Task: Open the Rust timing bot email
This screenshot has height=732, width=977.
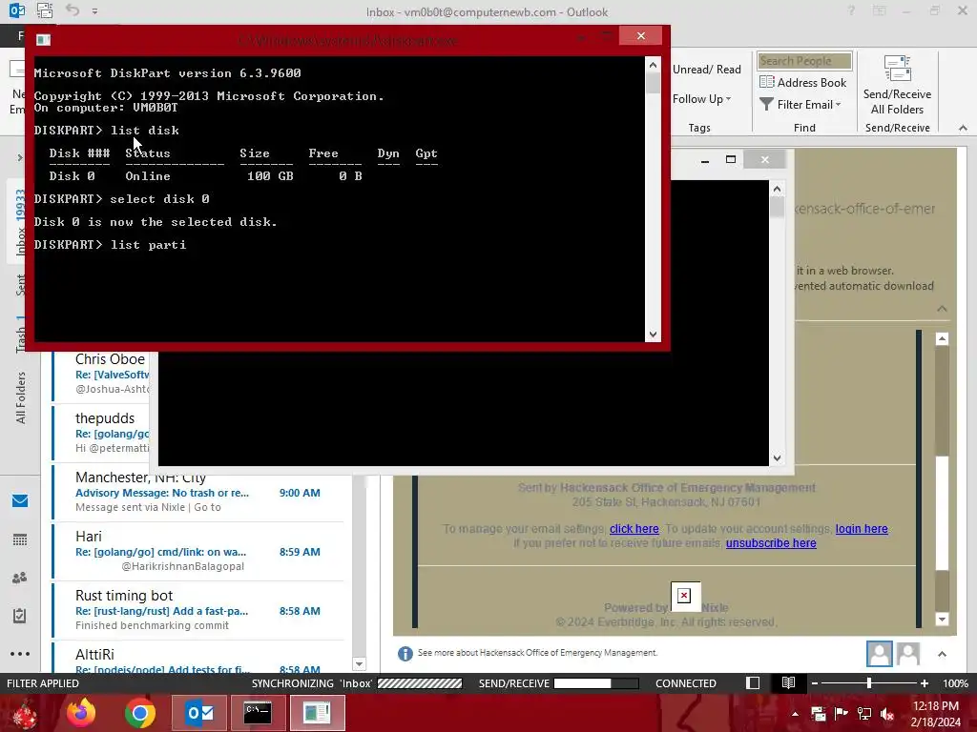Action: (x=197, y=610)
